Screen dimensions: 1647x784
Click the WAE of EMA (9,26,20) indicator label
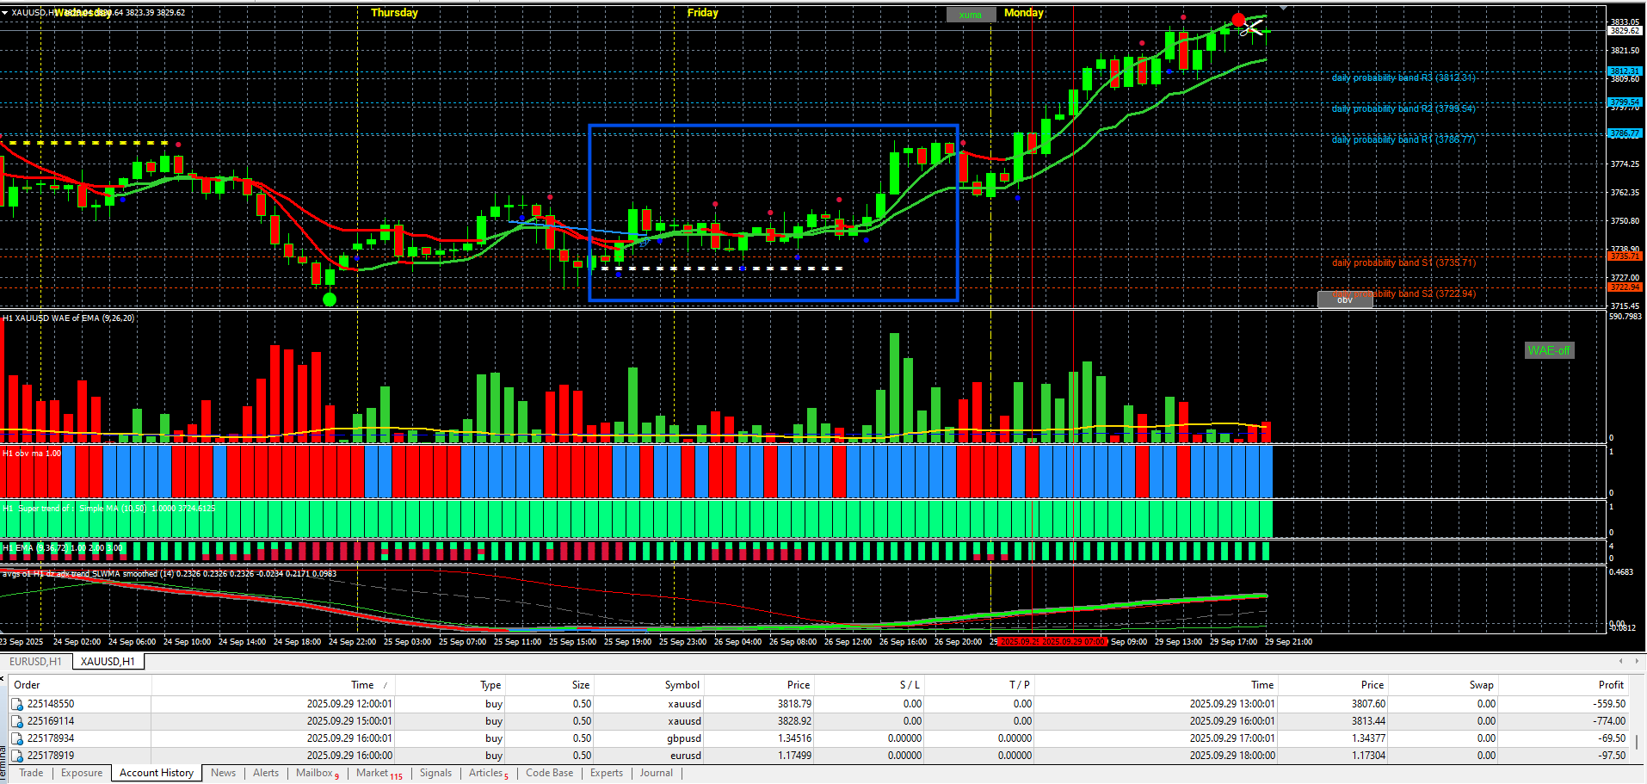tap(69, 318)
